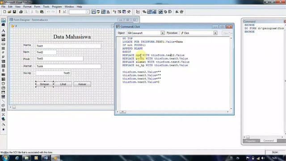The image size is (286, 161).
Task: Toggle the Code Window toolbar button
Action: point(154,12)
